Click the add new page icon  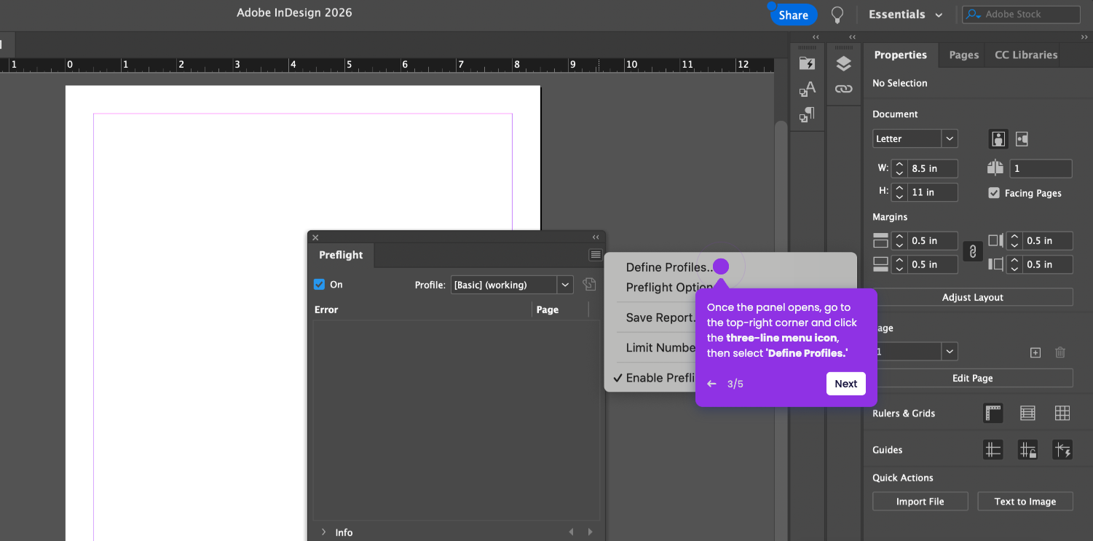[x=1035, y=352]
